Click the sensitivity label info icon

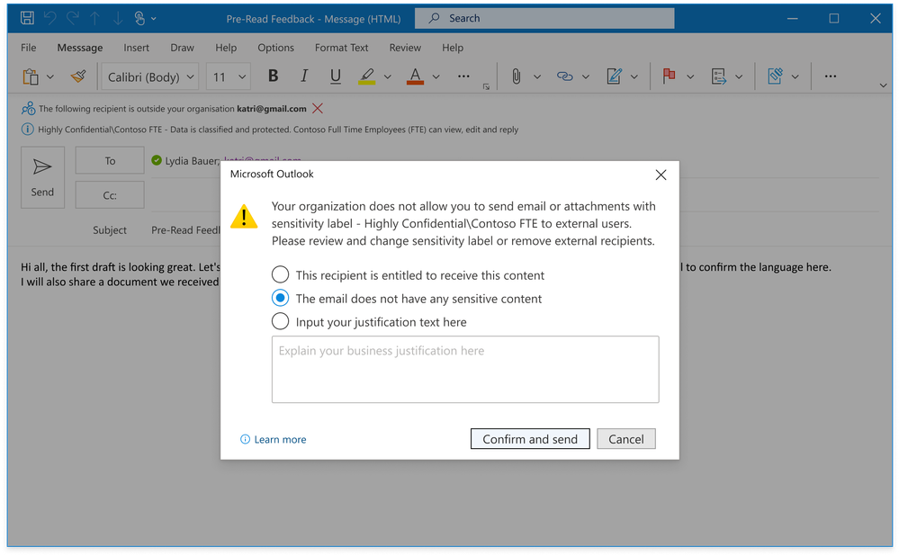tap(28, 130)
